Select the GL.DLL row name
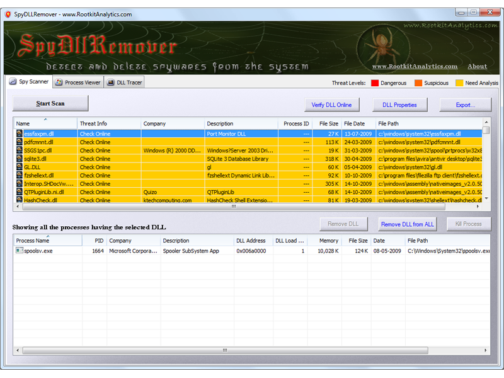The width and height of the screenshot is (504, 378). pos(32,167)
